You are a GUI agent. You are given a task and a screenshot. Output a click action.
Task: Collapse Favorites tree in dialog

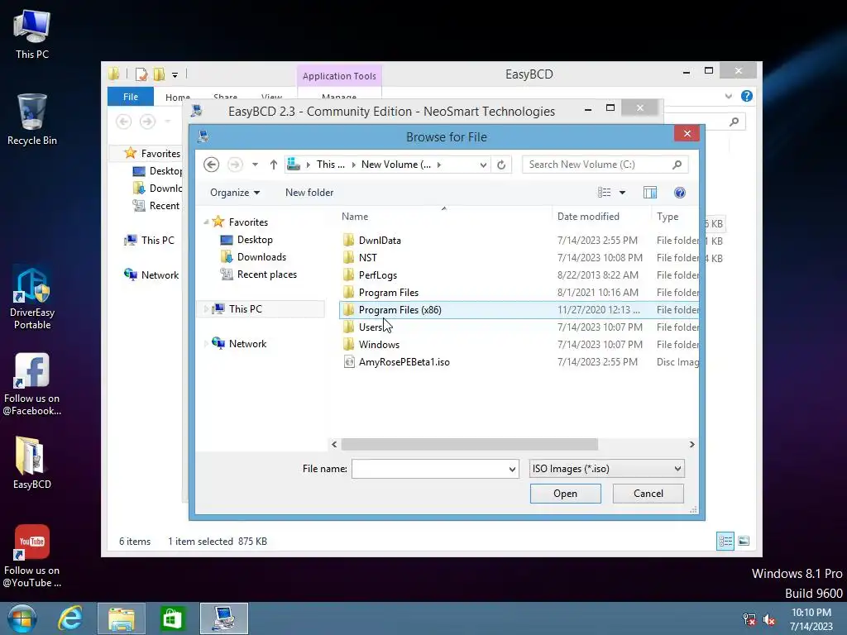click(x=206, y=222)
